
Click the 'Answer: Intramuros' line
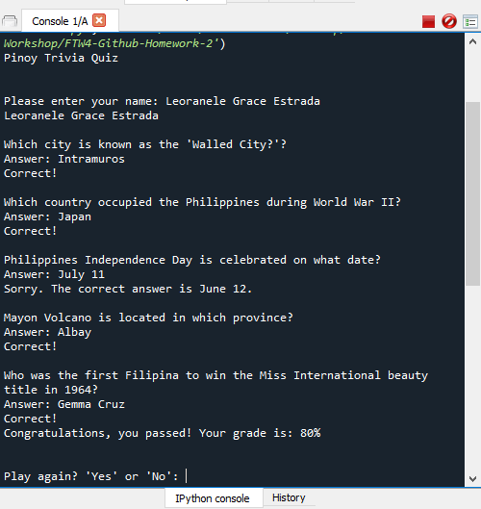coord(63,159)
